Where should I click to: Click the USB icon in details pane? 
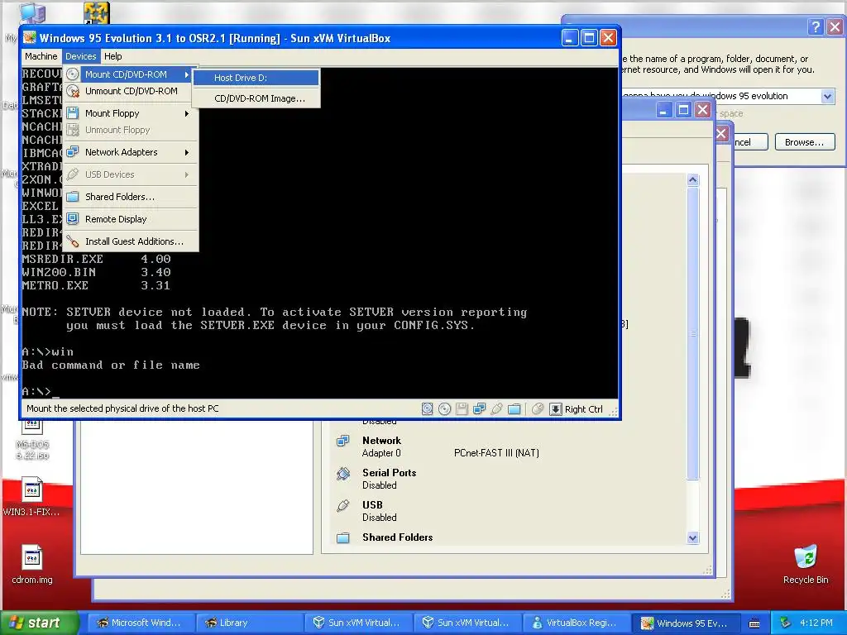(x=343, y=506)
